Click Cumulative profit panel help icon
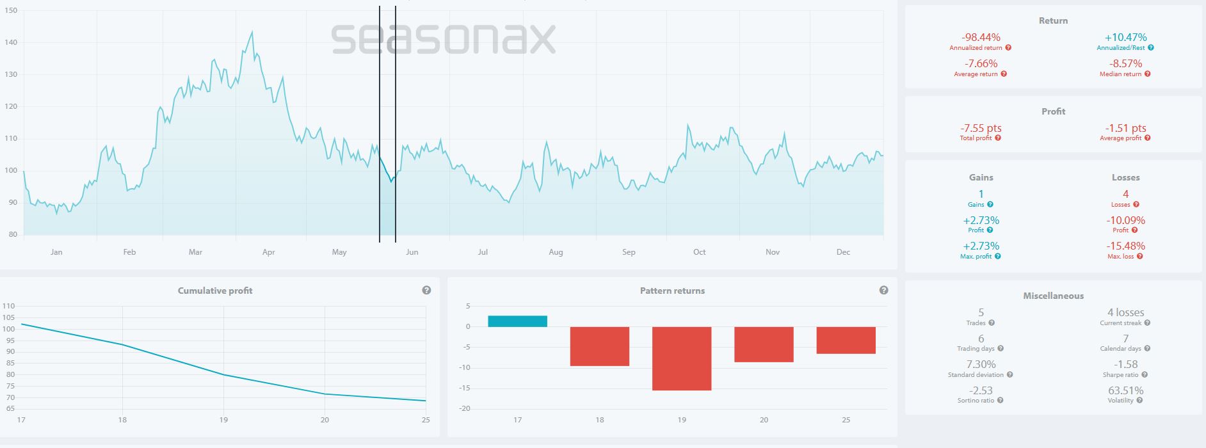The height and width of the screenshot is (448, 1206). (x=426, y=291)
